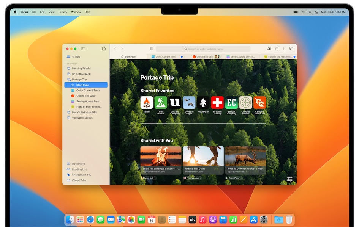Open iCloud Tabs in the sidebar
Screen dimensions: 359x227
[86, 180]
